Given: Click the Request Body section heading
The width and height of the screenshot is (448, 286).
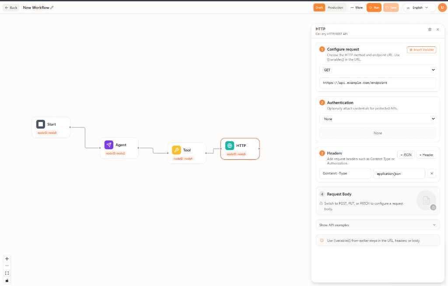Looking at the screenshot, I should [339, 194].
